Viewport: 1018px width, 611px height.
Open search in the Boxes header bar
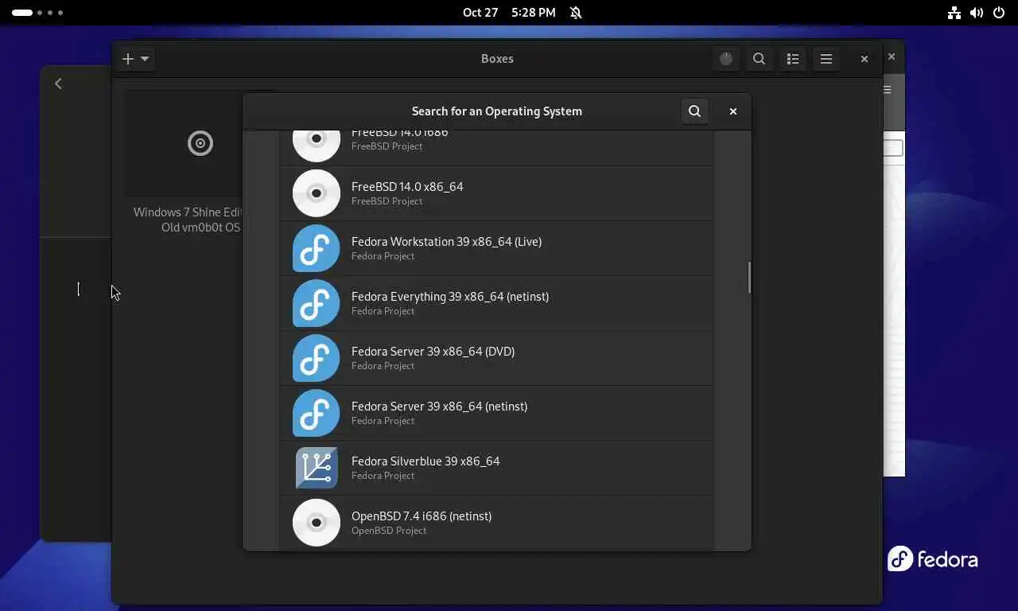click(x=760, y=59)
